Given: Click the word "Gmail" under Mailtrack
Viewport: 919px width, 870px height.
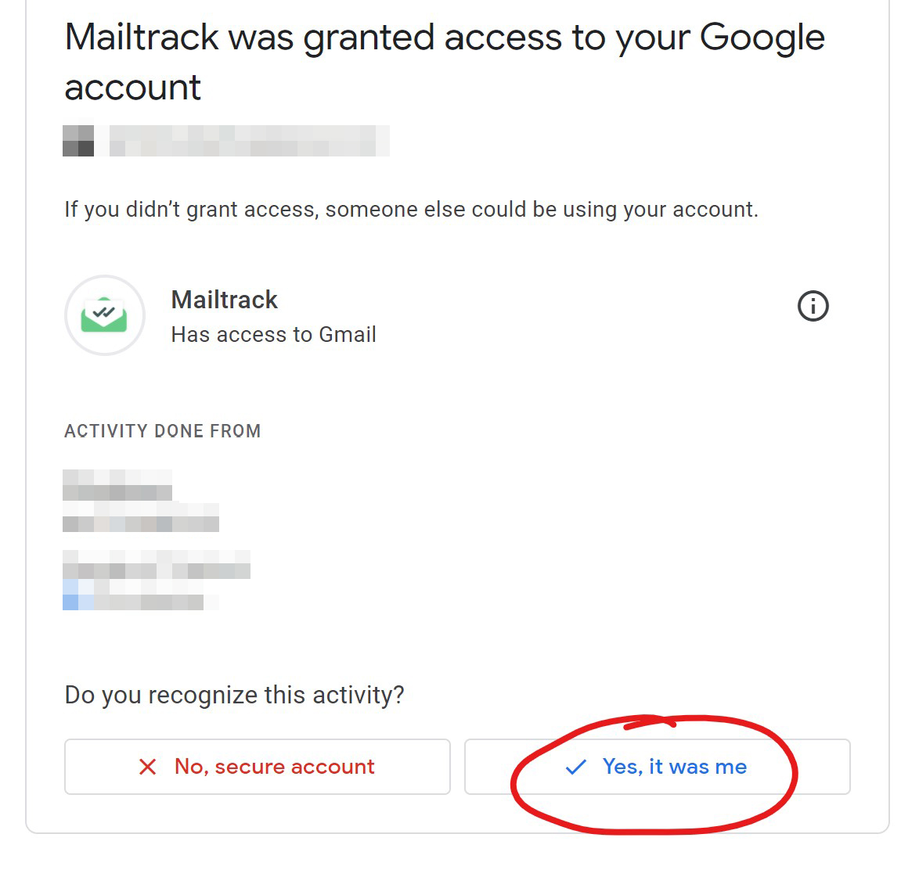Looking at the screenshot, I should click(x=348, y=335).
